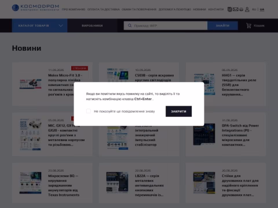The image size is (278, 208).
Task: Click the magnifier icon in search box
Action: coord(130,25)
